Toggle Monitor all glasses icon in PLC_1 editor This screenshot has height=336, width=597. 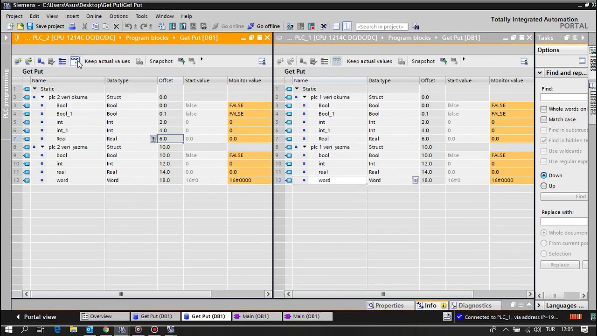pos(337,61)
